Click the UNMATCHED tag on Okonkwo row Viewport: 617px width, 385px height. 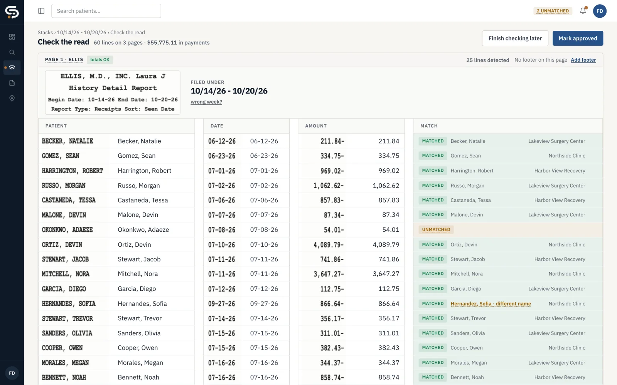pos(436,229)
